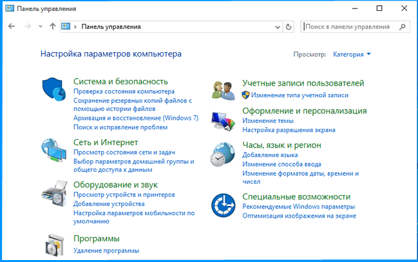Click Изменение темы link
This screenshot has width=418, height=262.
click(268, 121)
